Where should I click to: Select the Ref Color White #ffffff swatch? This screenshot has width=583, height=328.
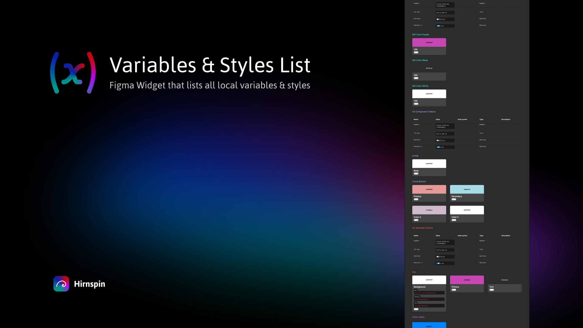click(429, 94)
